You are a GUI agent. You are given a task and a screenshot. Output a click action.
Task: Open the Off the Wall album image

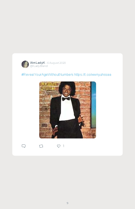67,110
